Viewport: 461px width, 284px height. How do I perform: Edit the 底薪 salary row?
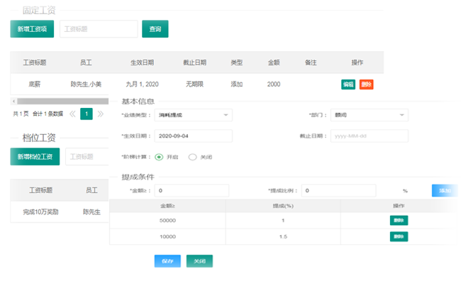click(348, 84)
